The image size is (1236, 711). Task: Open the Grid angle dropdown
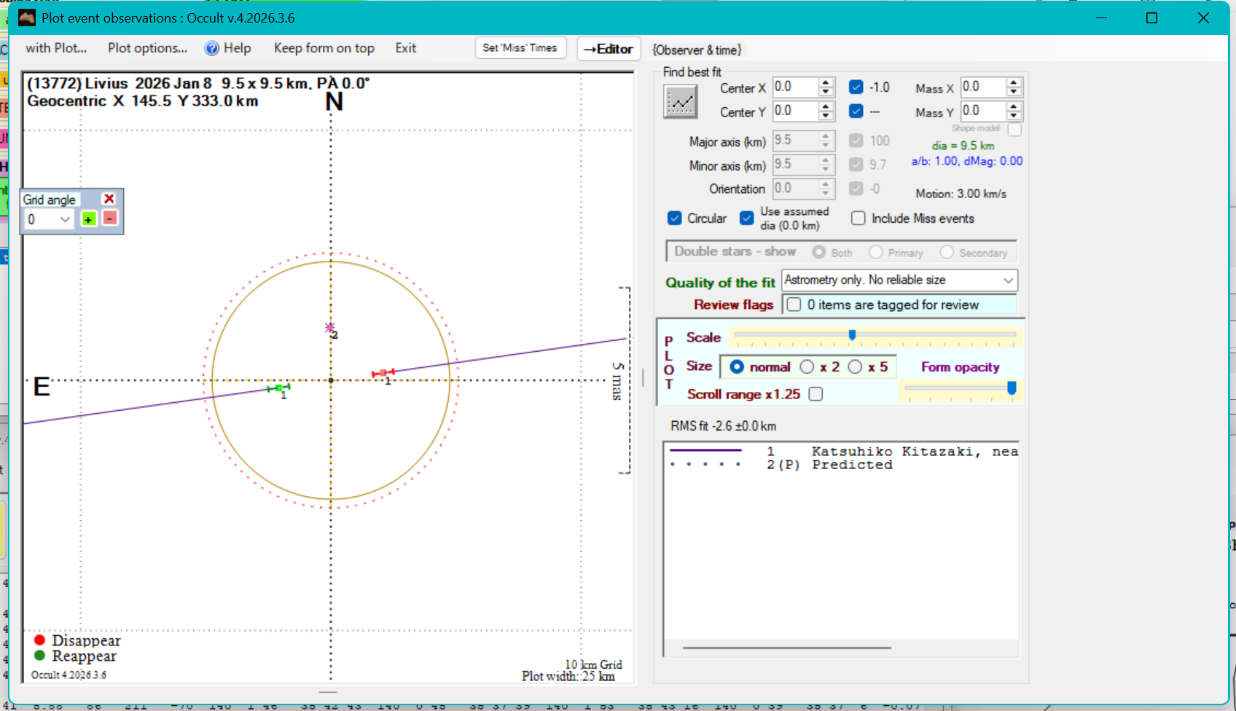click(x=65, y=219)
